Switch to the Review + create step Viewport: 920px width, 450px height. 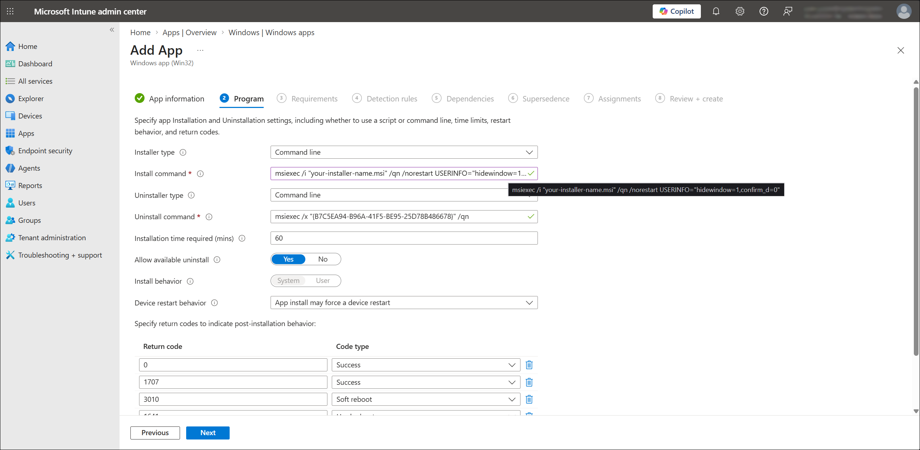(x=689, y=99)
